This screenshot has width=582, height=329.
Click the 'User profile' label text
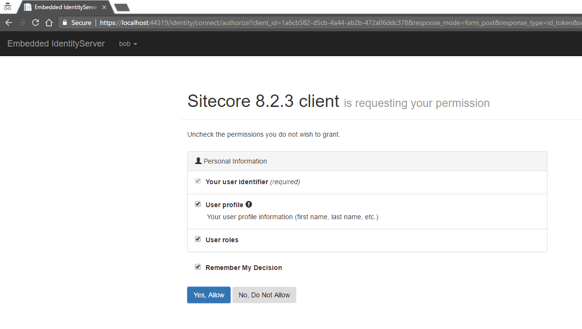224,205
